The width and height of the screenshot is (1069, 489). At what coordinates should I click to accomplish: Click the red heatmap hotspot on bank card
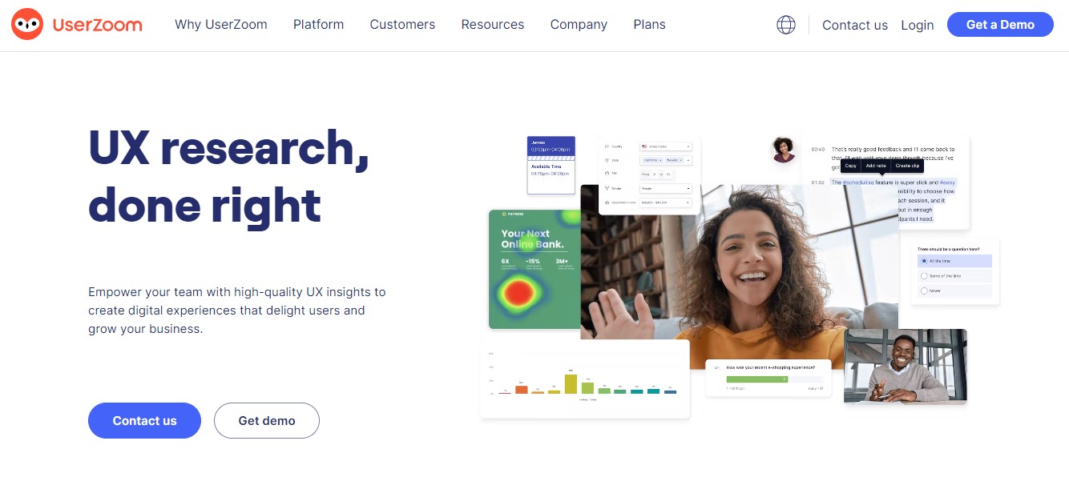[x=520, y=295]
